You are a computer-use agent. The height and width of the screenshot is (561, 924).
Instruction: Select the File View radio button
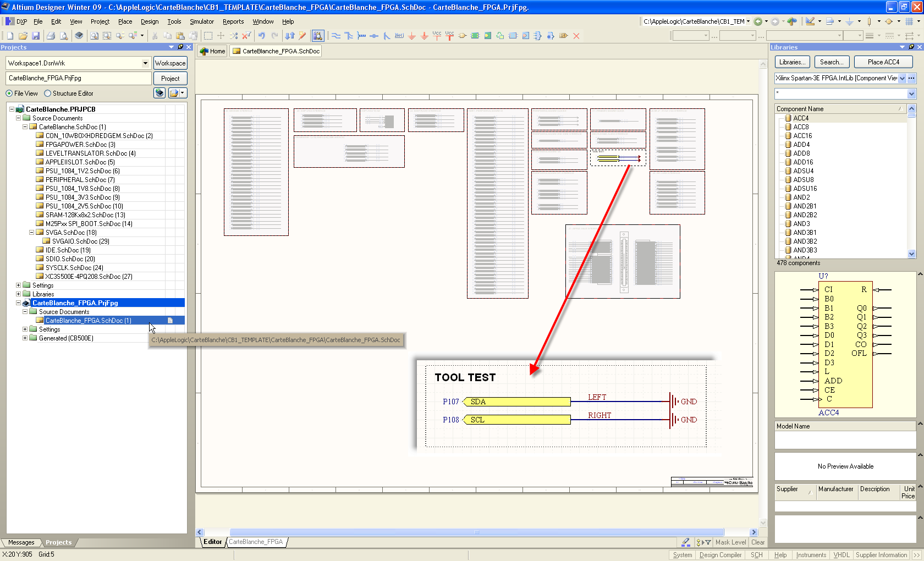pos(9,94)
